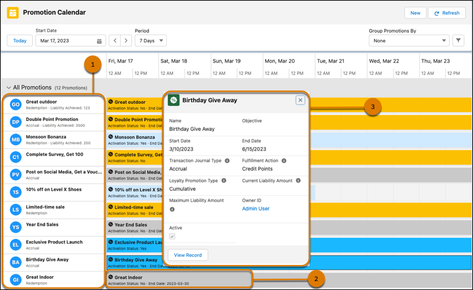This screenshot has width=473, height=290.
Task: Show info for Transaction Journal Type
Action: [227, 161]
